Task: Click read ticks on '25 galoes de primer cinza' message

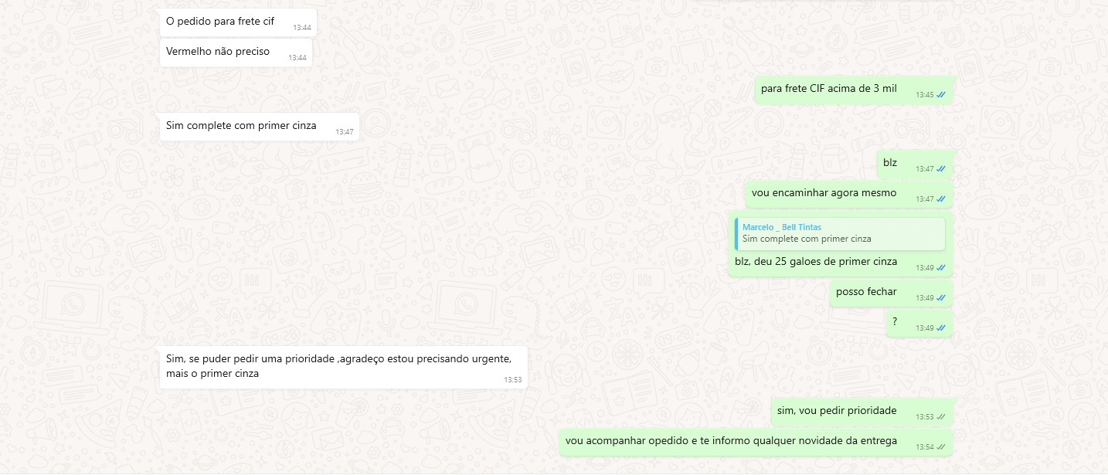Action: point(941,267)
